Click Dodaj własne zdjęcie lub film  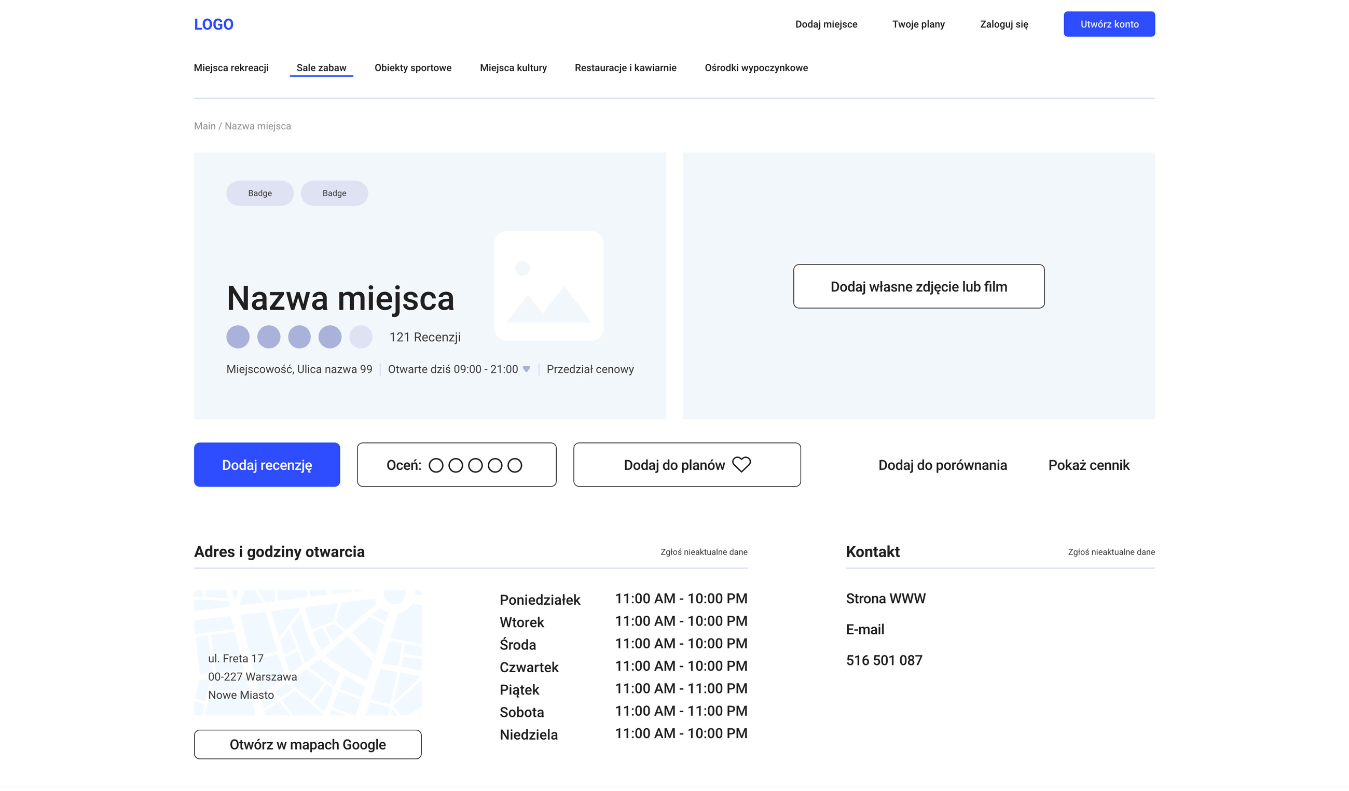click(918, 286)
